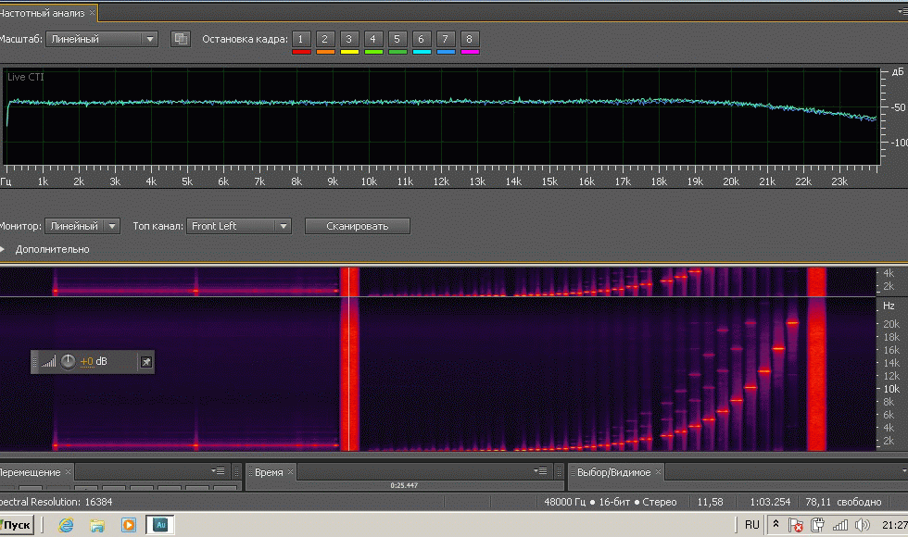Click the Сканировать button
The image size is (908, 537).
[x=357, y=226]
